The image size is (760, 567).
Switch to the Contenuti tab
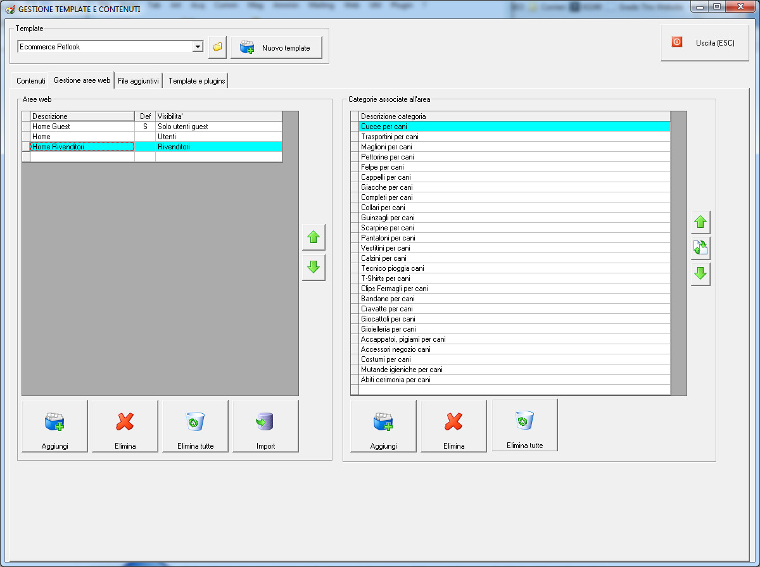coord(30,81)
